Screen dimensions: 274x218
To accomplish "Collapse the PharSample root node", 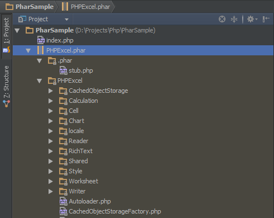I will pyautogui.click(x=17, y=30).
